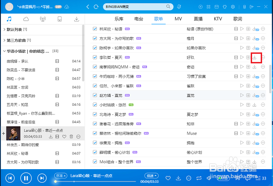Uncheck 北岛诗 - 夏之梦 checkbox
Screen dimensions: 273x186
(x=95, y=114)
